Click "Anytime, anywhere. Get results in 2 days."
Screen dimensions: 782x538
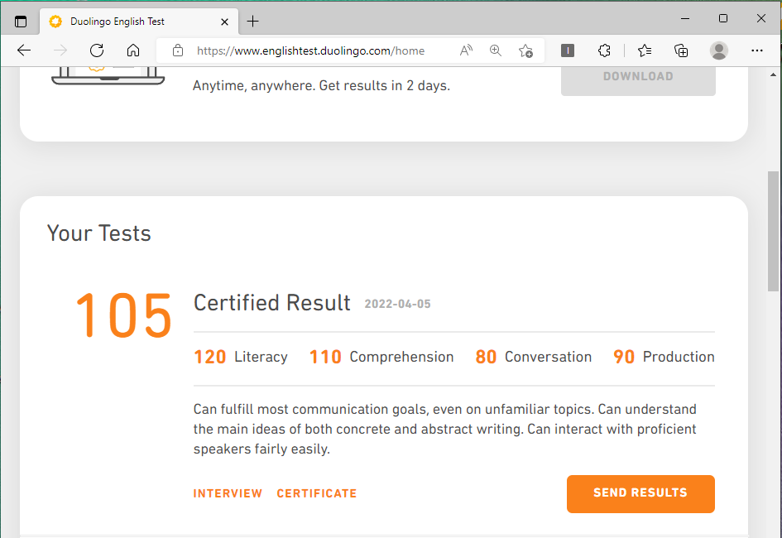tap(321, 85)
